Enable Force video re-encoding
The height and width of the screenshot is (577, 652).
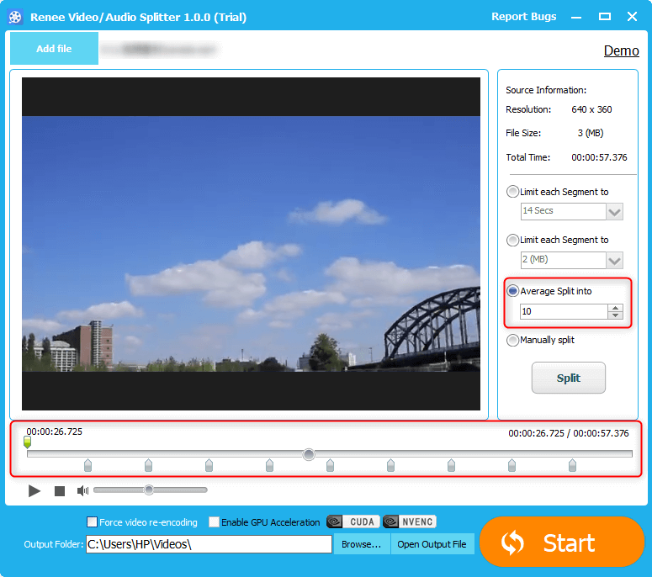(x=93, y=522)
